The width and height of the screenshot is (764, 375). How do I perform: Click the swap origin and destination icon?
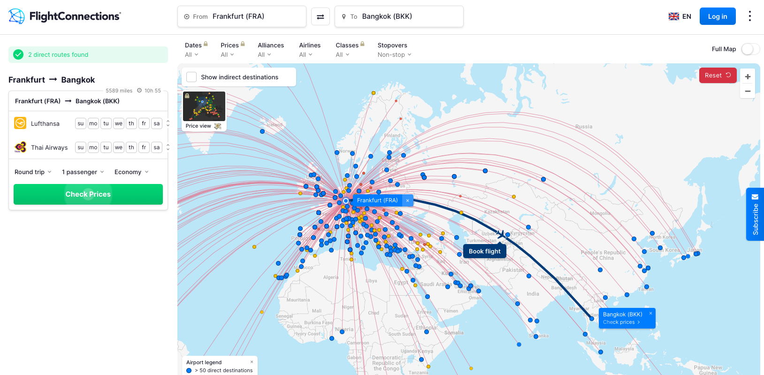(x=320, y=17)
